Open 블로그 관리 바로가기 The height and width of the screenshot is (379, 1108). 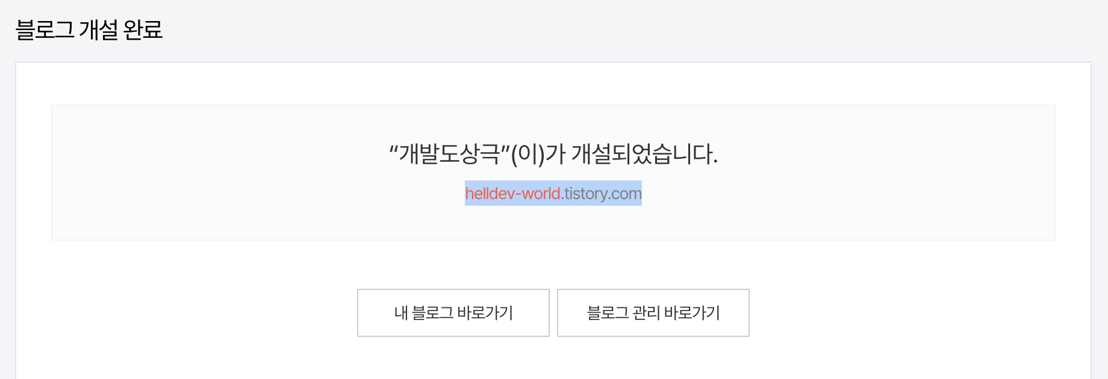(x=653, y=313)
